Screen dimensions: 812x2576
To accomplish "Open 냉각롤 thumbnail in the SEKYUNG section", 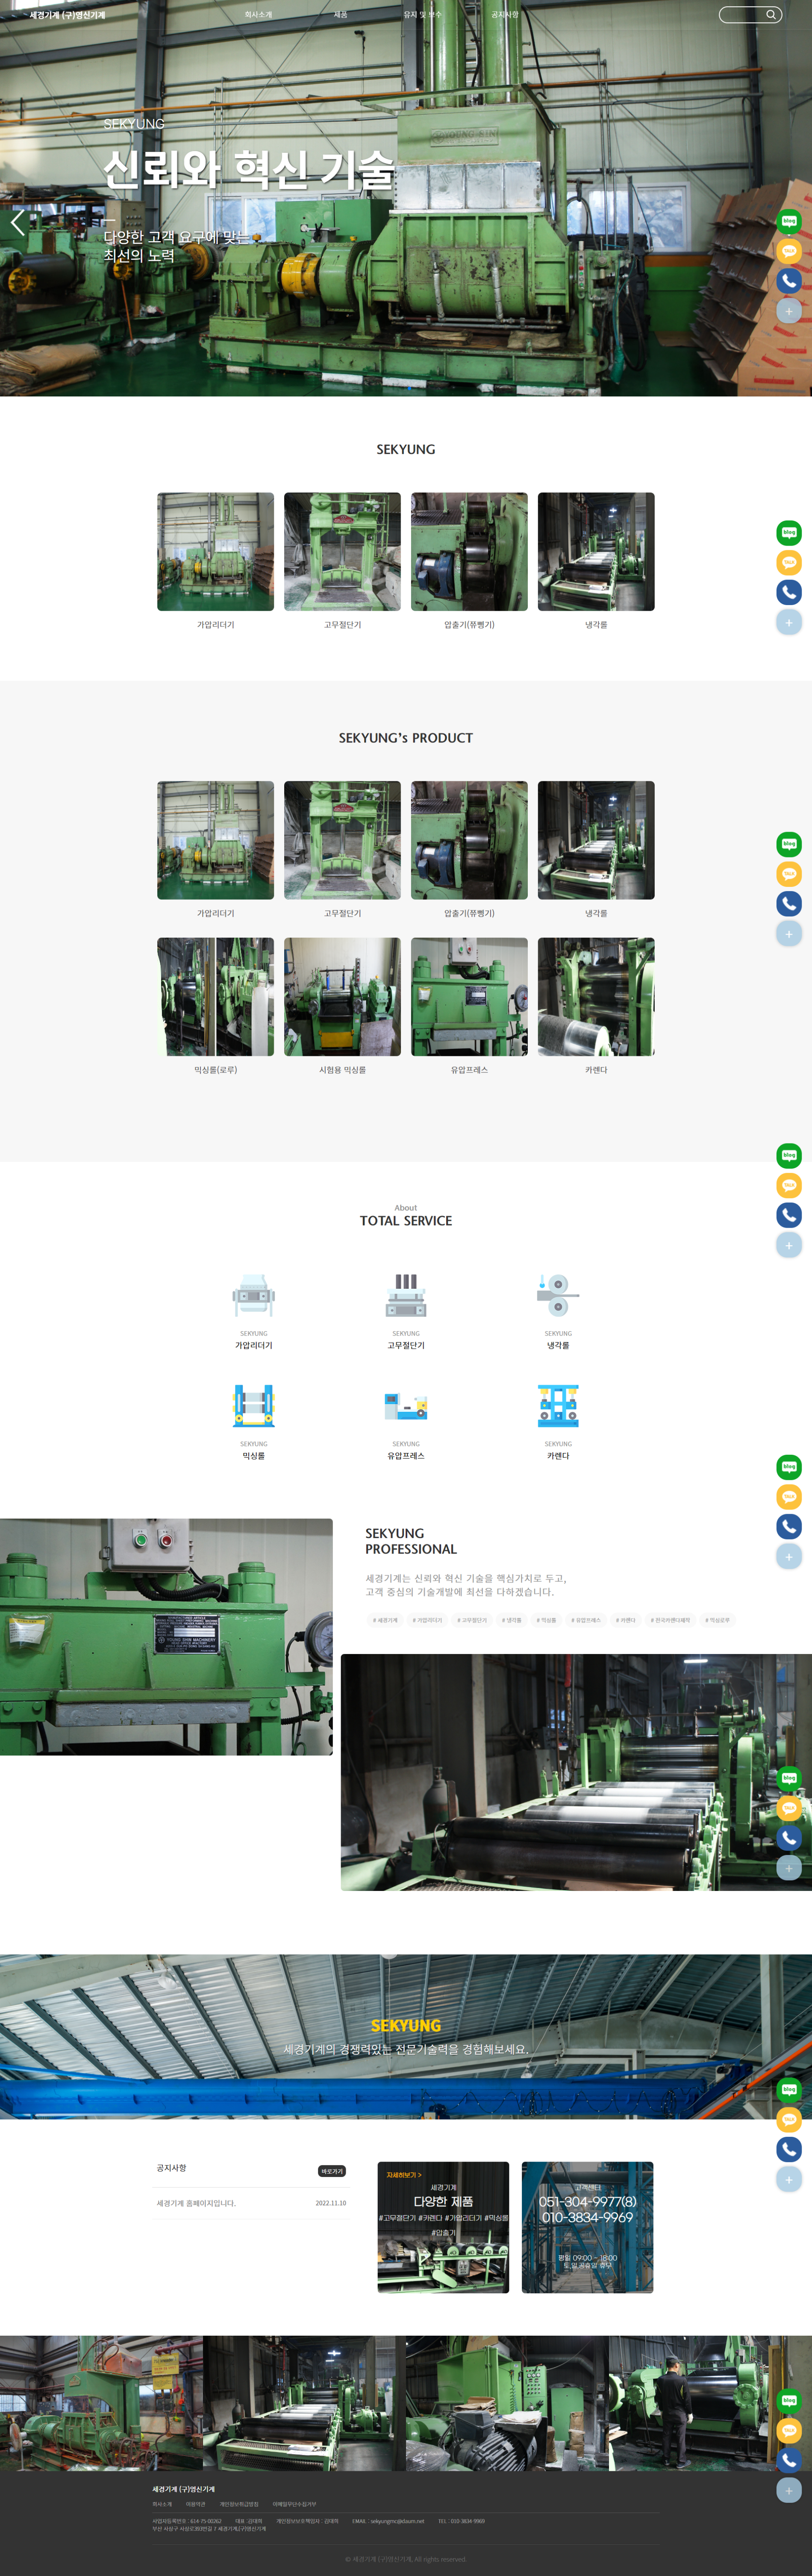I will coord(596,551).
